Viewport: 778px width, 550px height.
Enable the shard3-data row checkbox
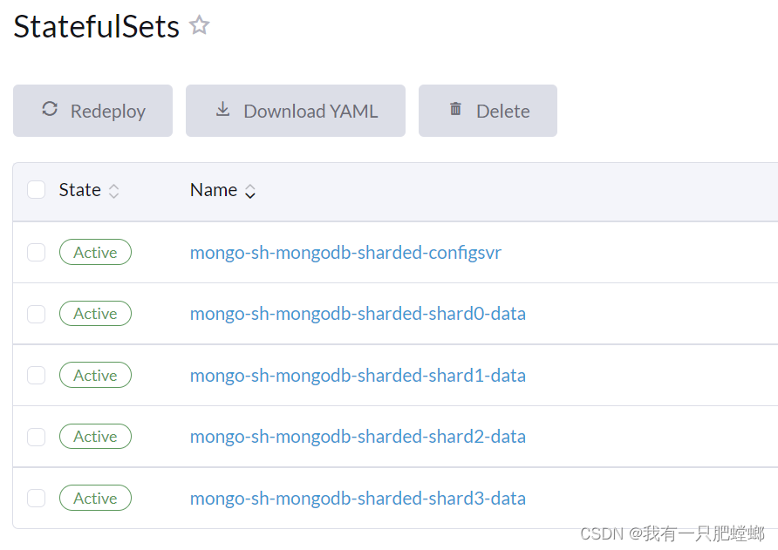click(36, 499)
